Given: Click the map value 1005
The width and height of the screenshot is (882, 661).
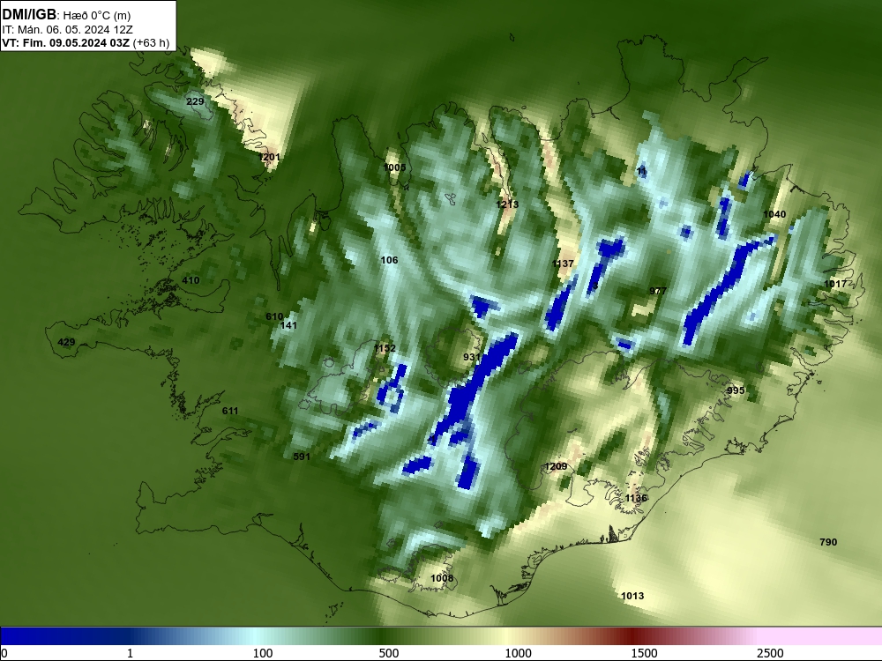Looking at the screenshot, I should click(394, 167).
